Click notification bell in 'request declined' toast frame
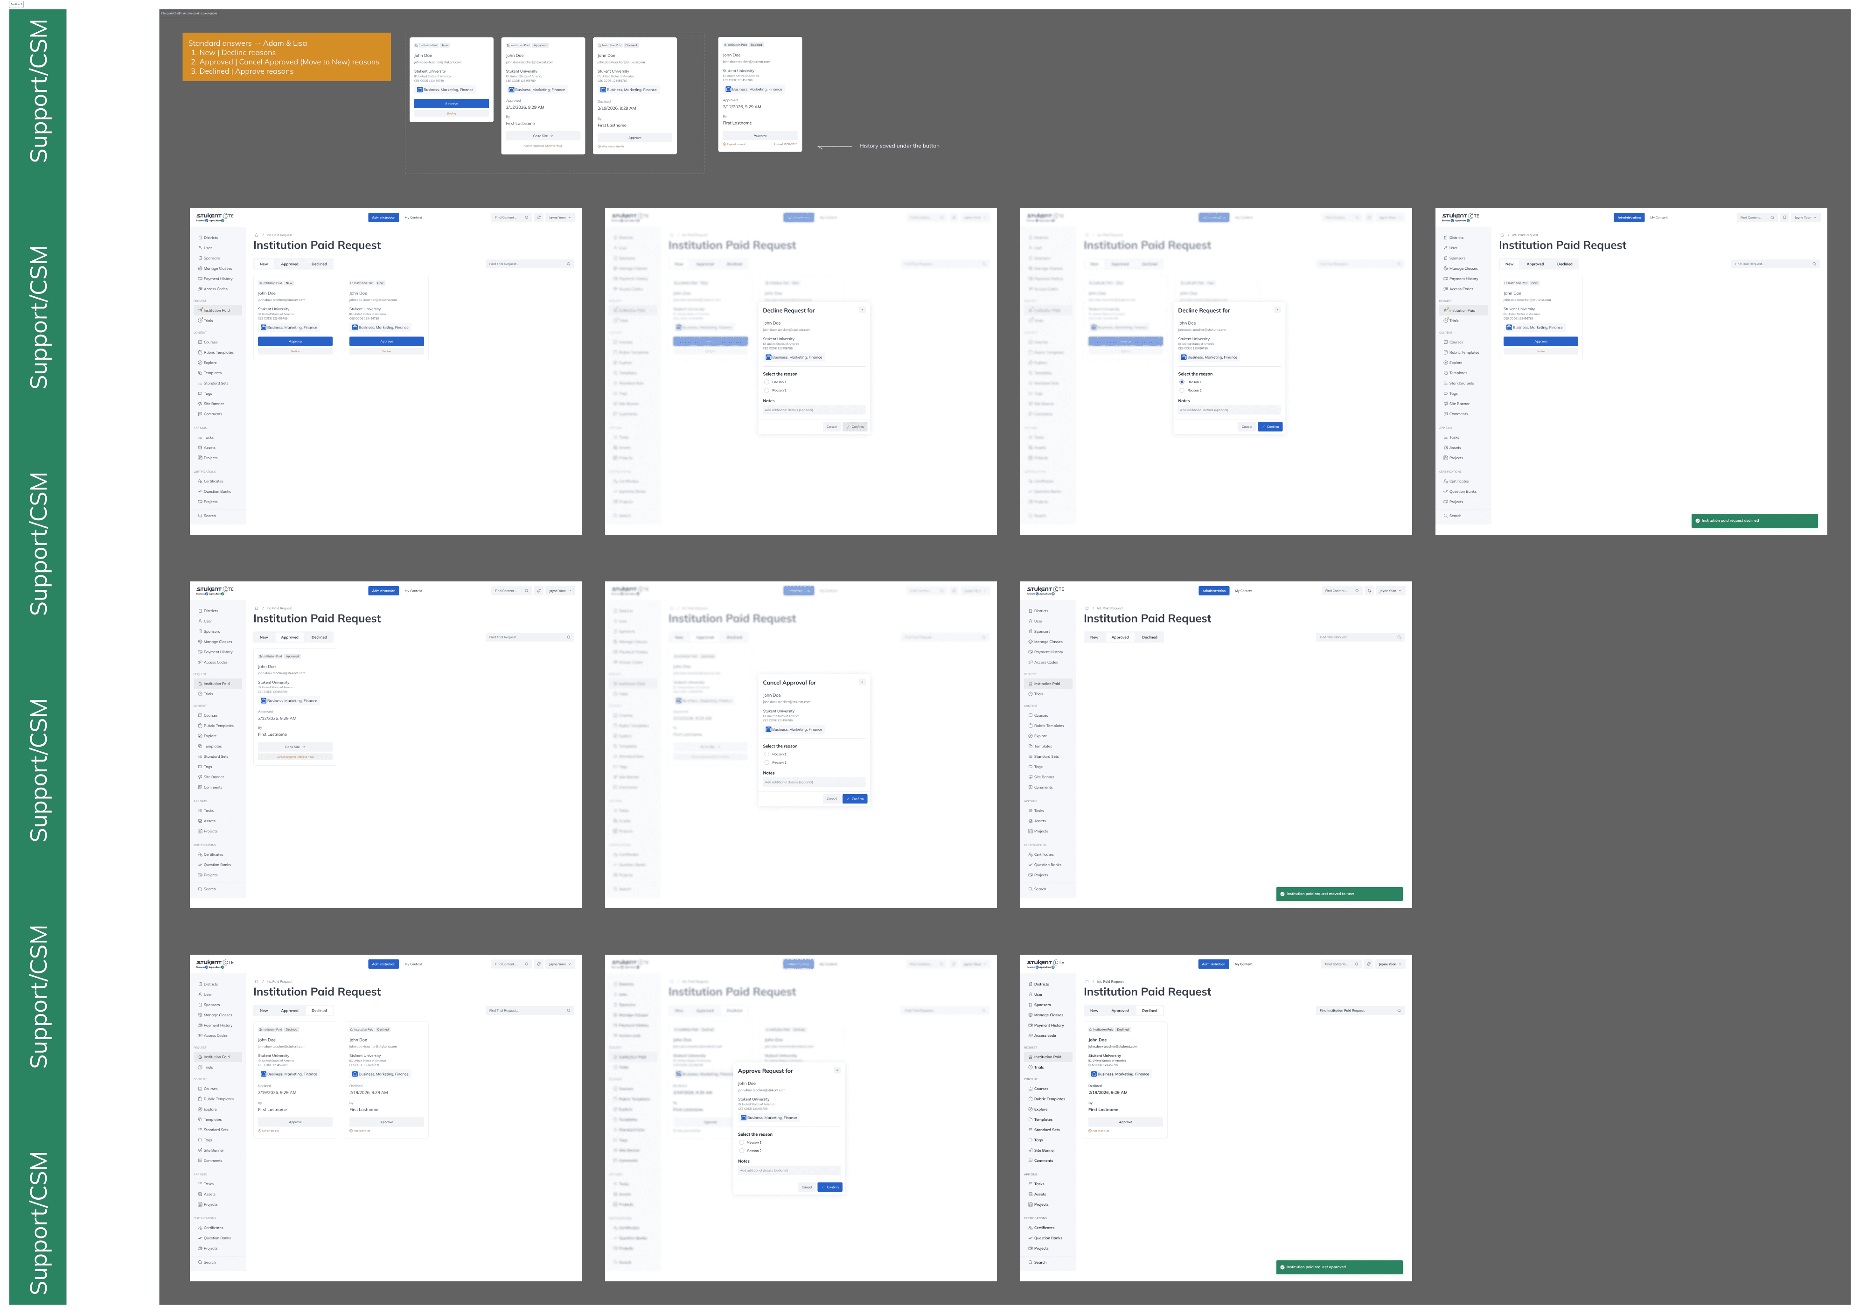 (x=1785, y=217)
